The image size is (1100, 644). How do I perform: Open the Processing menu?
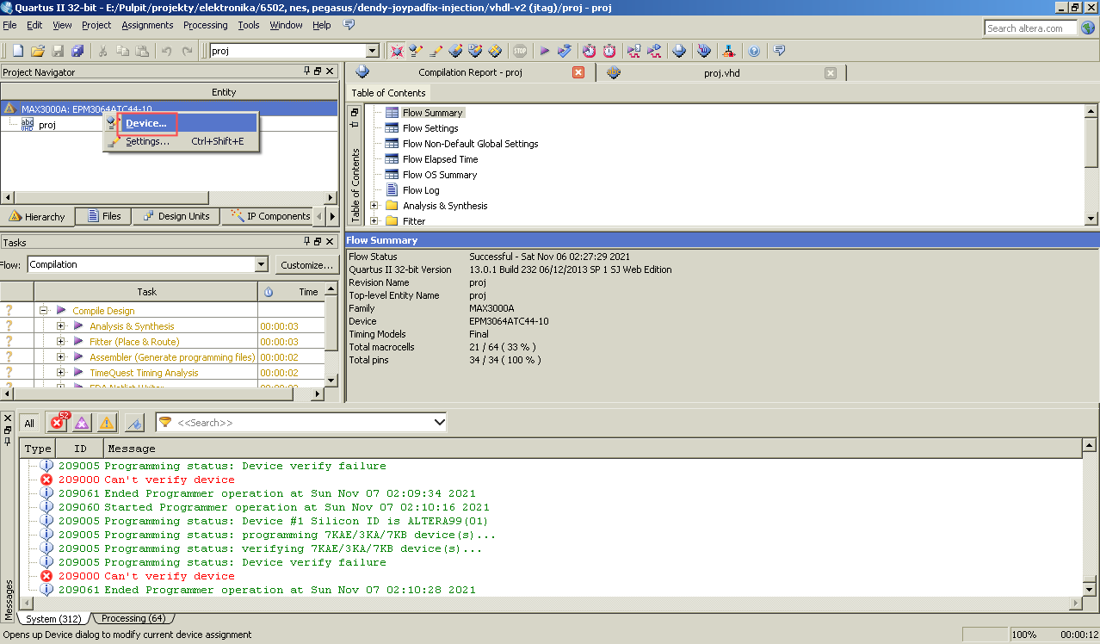pyautogui.click(x=206, y=25)
